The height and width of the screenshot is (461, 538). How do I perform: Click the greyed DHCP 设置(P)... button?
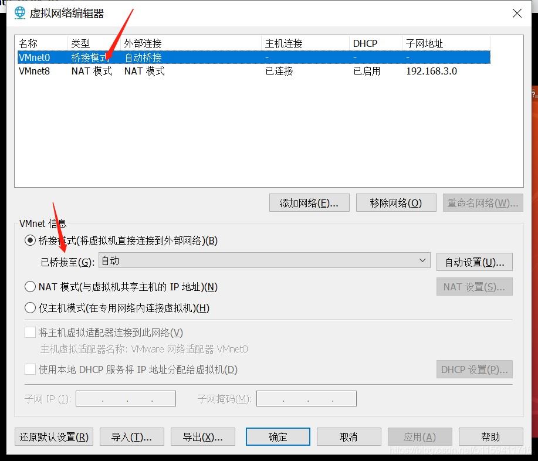pyautogui.click(x=475, y=370)
